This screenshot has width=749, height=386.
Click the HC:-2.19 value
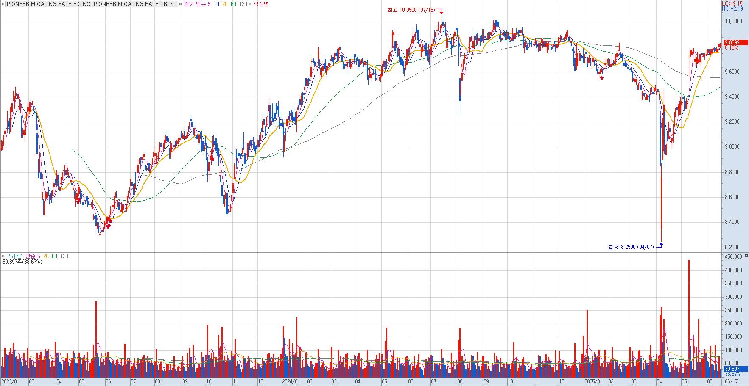coord(732,8)
